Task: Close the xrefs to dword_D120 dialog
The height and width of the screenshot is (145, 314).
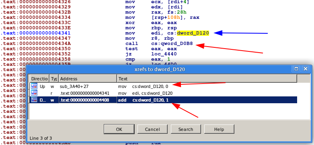Action: point(306,69)
